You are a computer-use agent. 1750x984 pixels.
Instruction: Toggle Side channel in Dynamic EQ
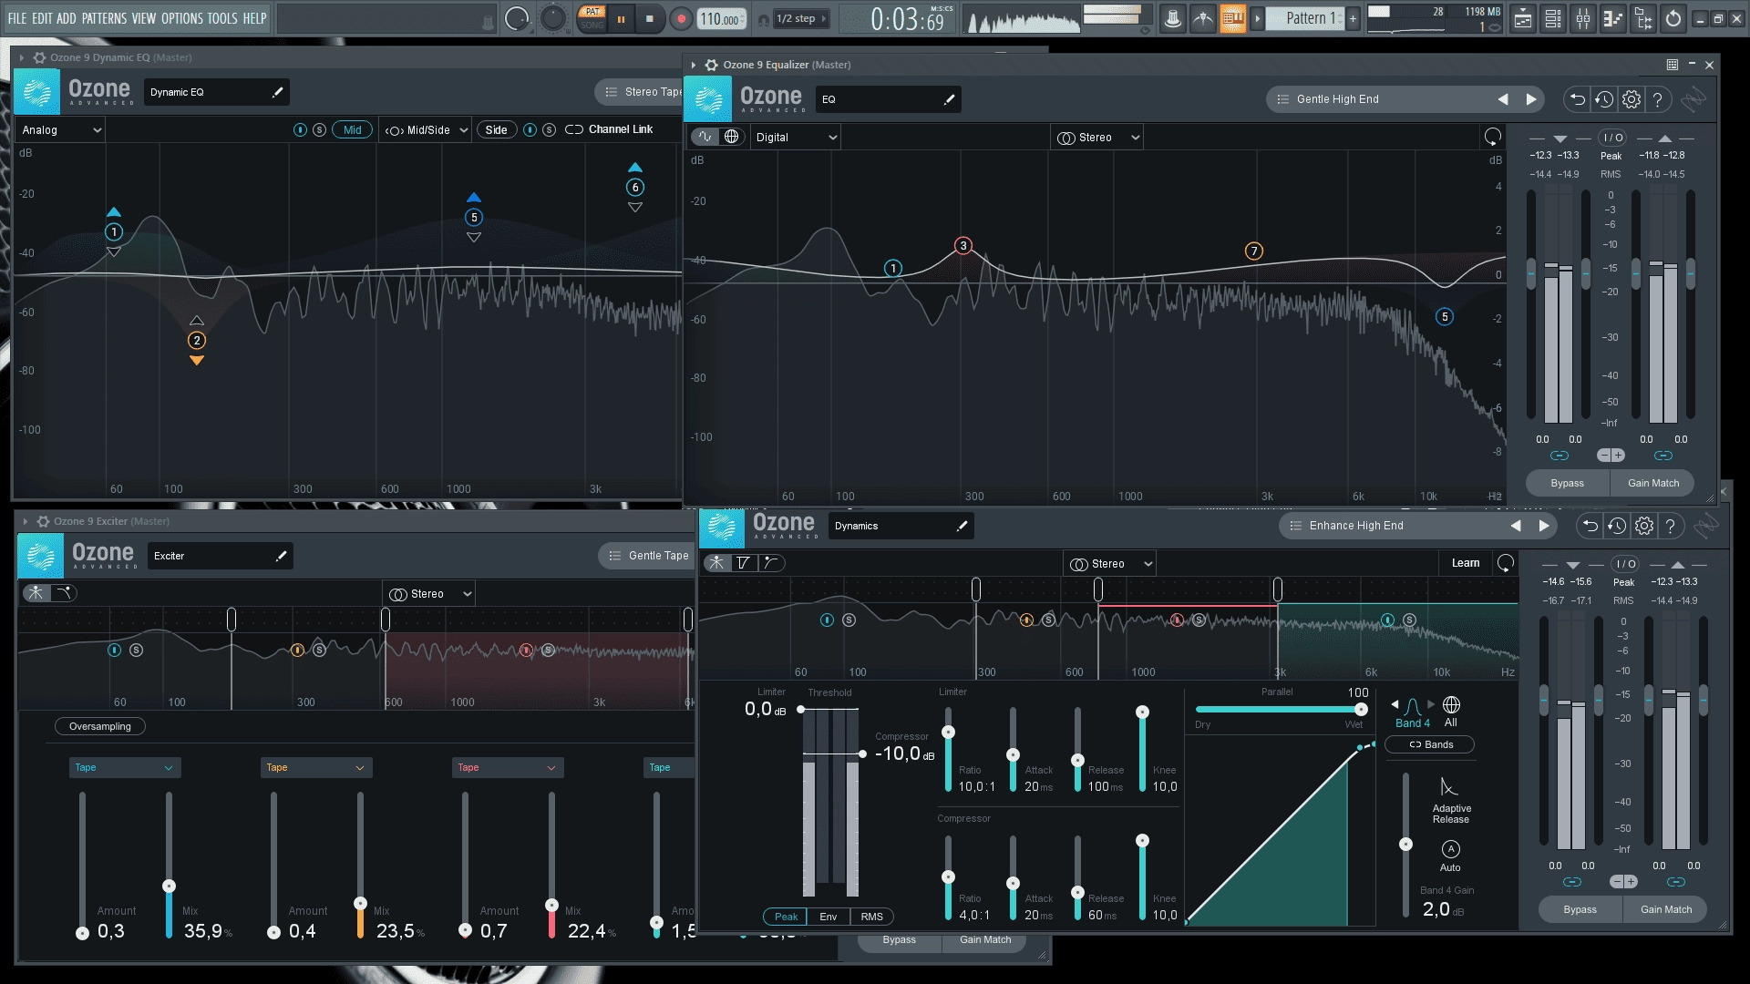pos(496,130)
